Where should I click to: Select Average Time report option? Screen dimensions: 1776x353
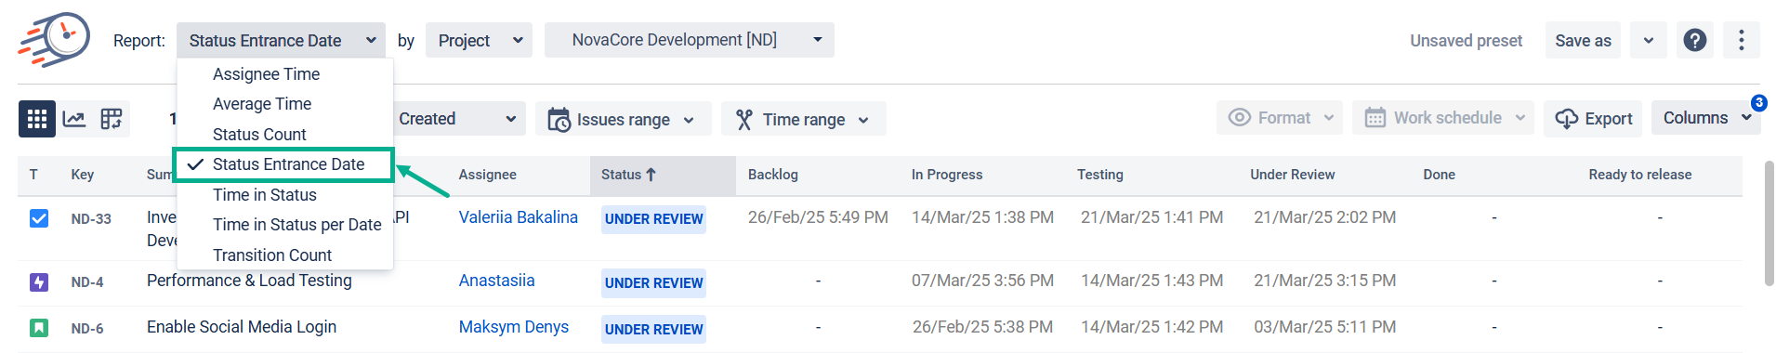[x=262, y=104]
